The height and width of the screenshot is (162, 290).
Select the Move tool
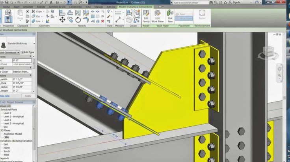(x=62, y=20)
